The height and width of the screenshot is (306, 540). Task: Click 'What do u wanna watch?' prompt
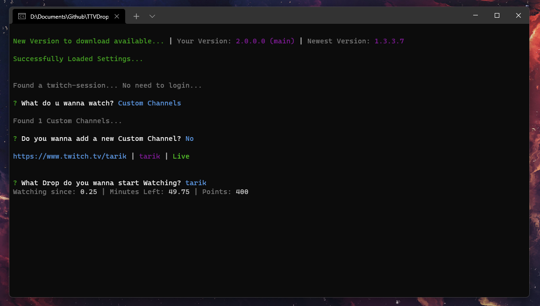point(67,103)
